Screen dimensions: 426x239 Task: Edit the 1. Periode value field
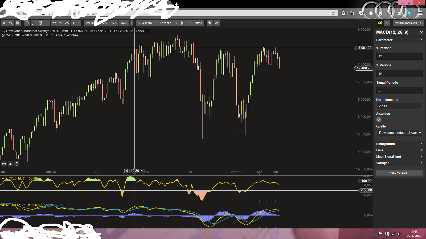[399, 56]
